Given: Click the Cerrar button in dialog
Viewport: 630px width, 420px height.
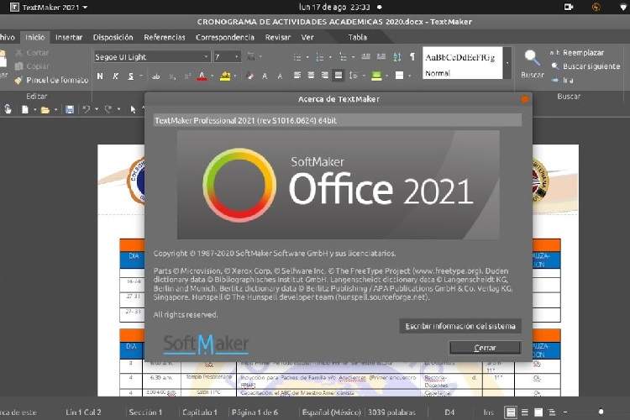Looking at the screenshot, I should pyautogui.click(x=485, y=348).
